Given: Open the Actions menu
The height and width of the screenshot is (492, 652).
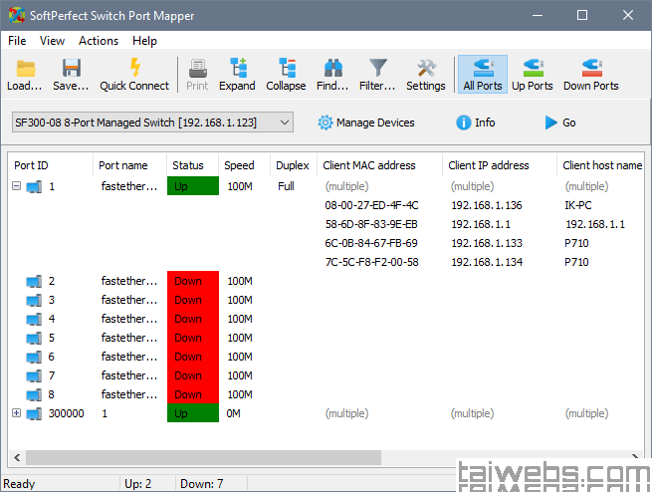Looking at the screenshot, I should point(99,41).
